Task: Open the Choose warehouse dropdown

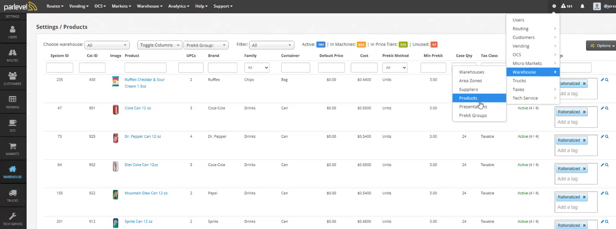Action: click(x=107, y=45)
